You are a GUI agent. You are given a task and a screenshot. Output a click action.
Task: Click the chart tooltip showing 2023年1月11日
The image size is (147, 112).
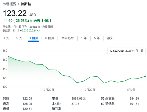click(x=126, y=51)
